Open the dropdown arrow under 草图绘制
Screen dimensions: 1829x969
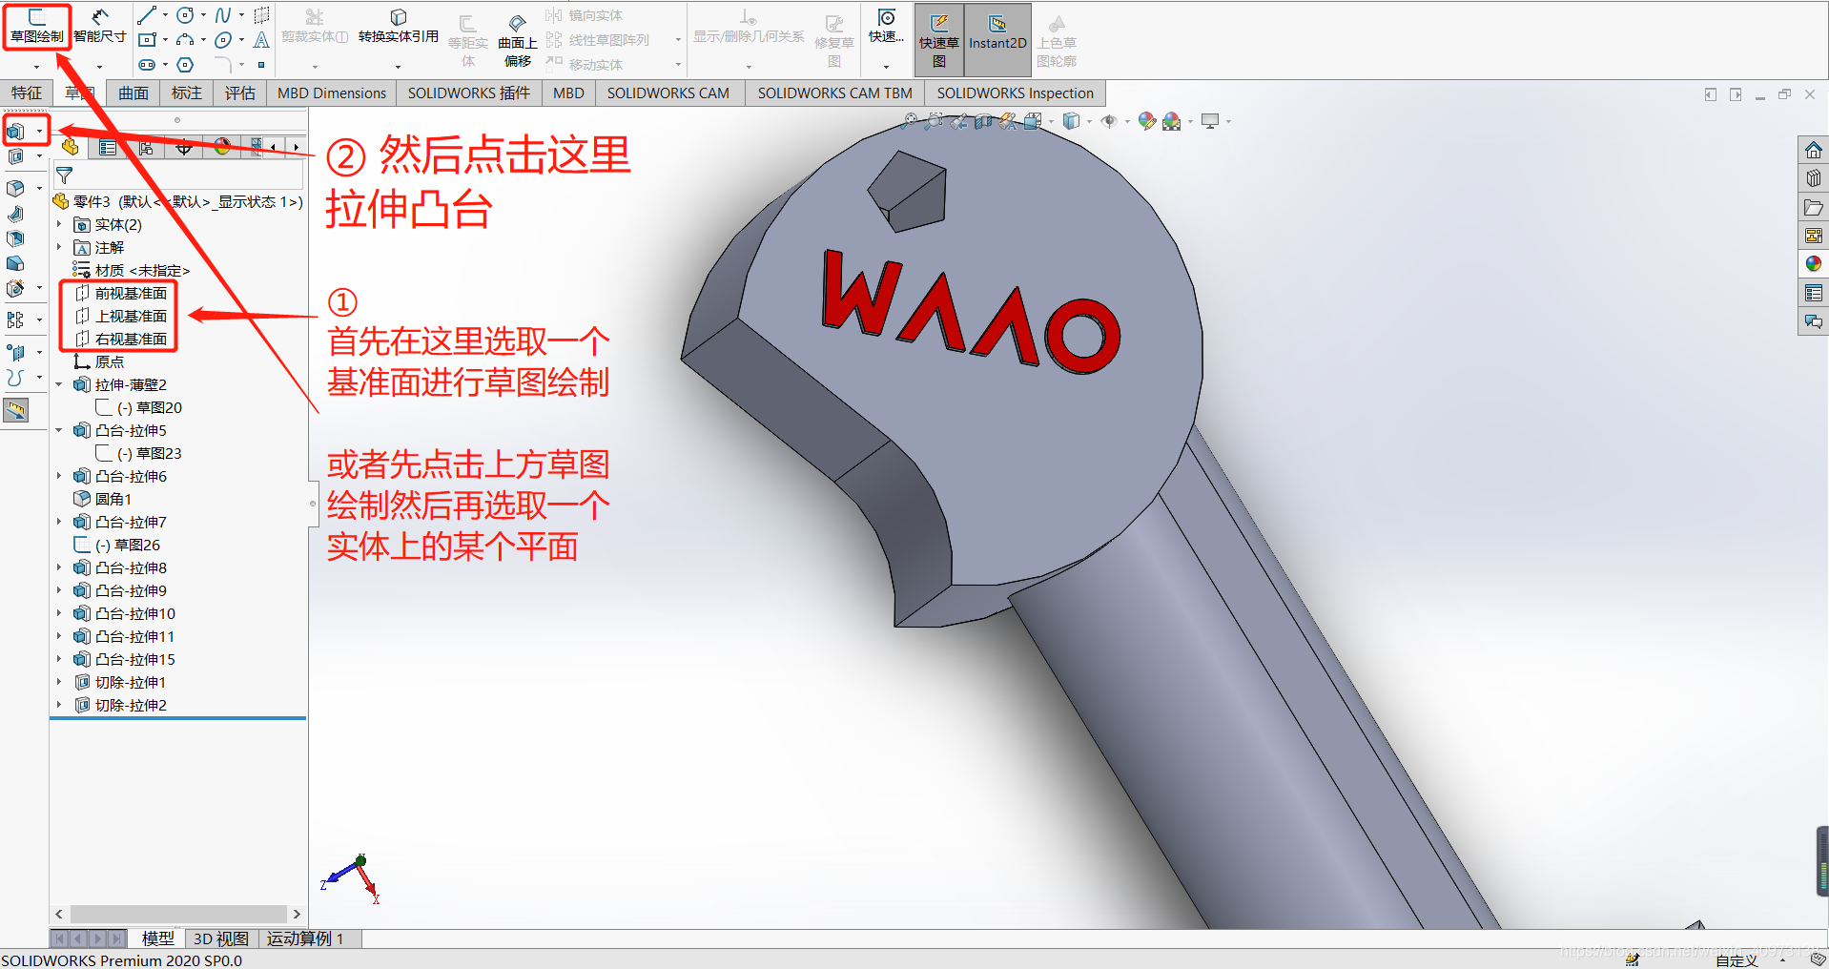36,67
